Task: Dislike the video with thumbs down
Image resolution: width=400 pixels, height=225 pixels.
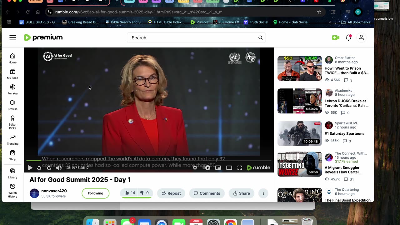Action: [144, 193]
